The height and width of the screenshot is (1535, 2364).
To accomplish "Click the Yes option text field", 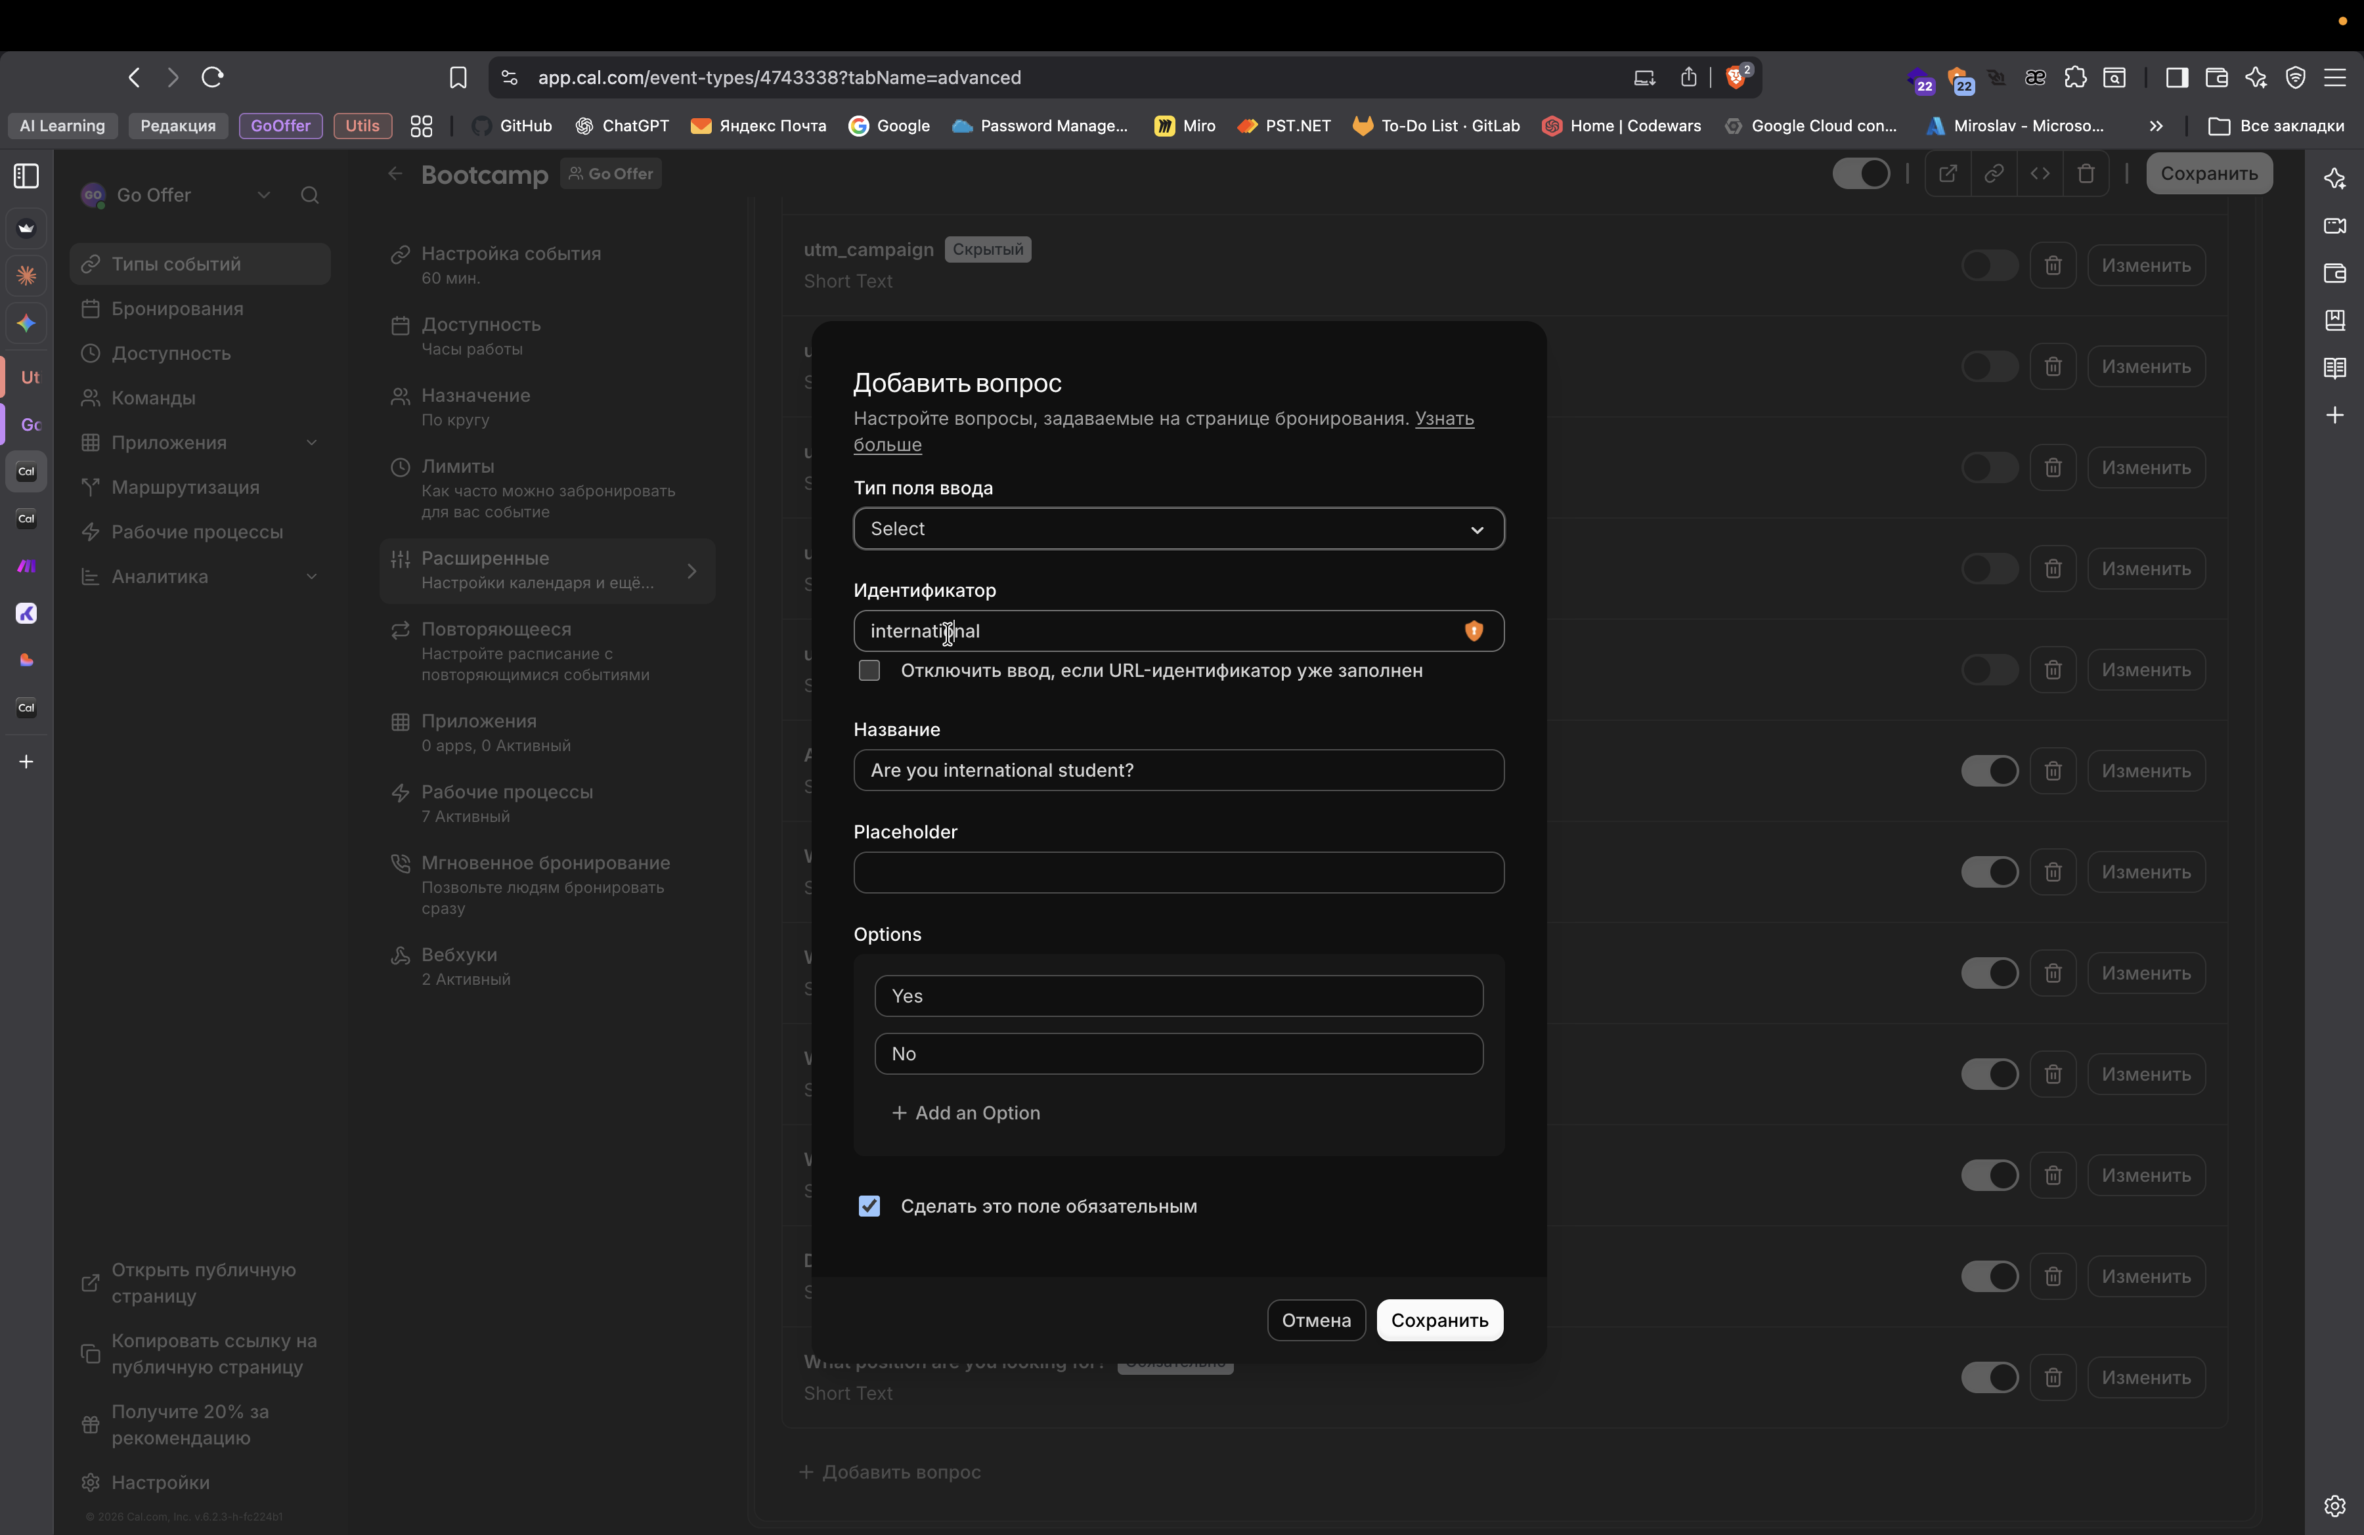I will point(1178,996).
